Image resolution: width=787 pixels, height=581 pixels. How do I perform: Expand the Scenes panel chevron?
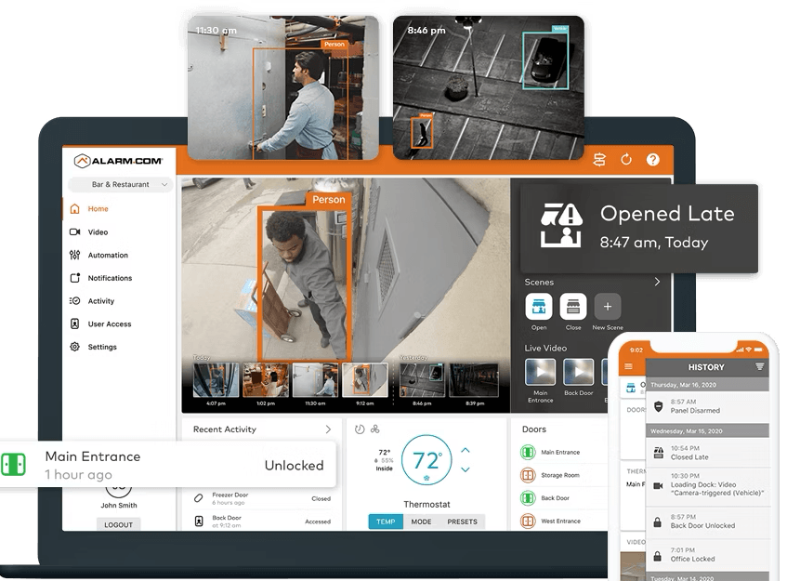[x=657, y=283]
